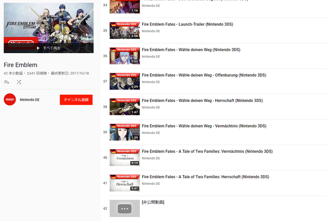The width and height of the screenshot is (327, 221).
Task: Click index number 42 in playlist
Action: coord(105,208)
